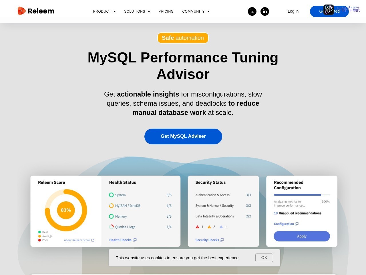Open the Configuration link
Screen dimensions: 366x275
[x=284, y=224]
